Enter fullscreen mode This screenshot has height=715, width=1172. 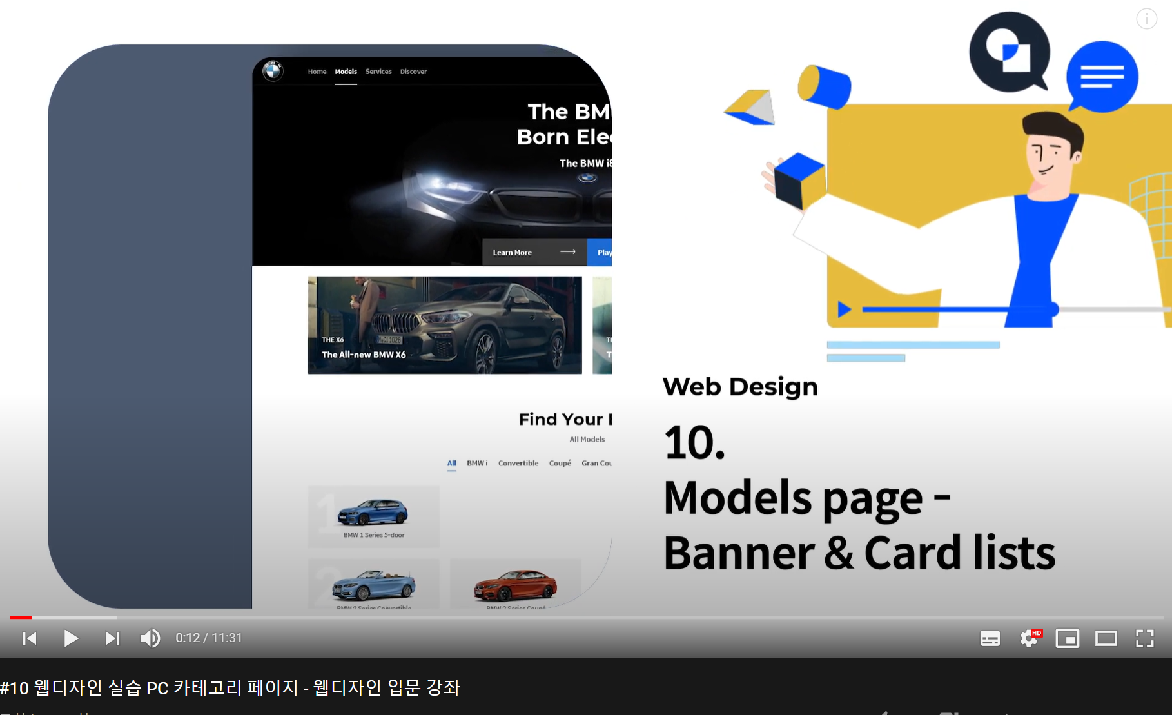coord(1145,638)
